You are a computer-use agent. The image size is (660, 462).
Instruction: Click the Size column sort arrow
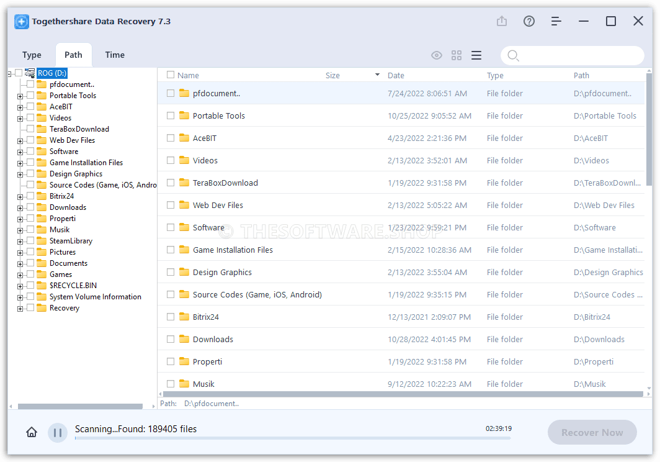[377, 75]
